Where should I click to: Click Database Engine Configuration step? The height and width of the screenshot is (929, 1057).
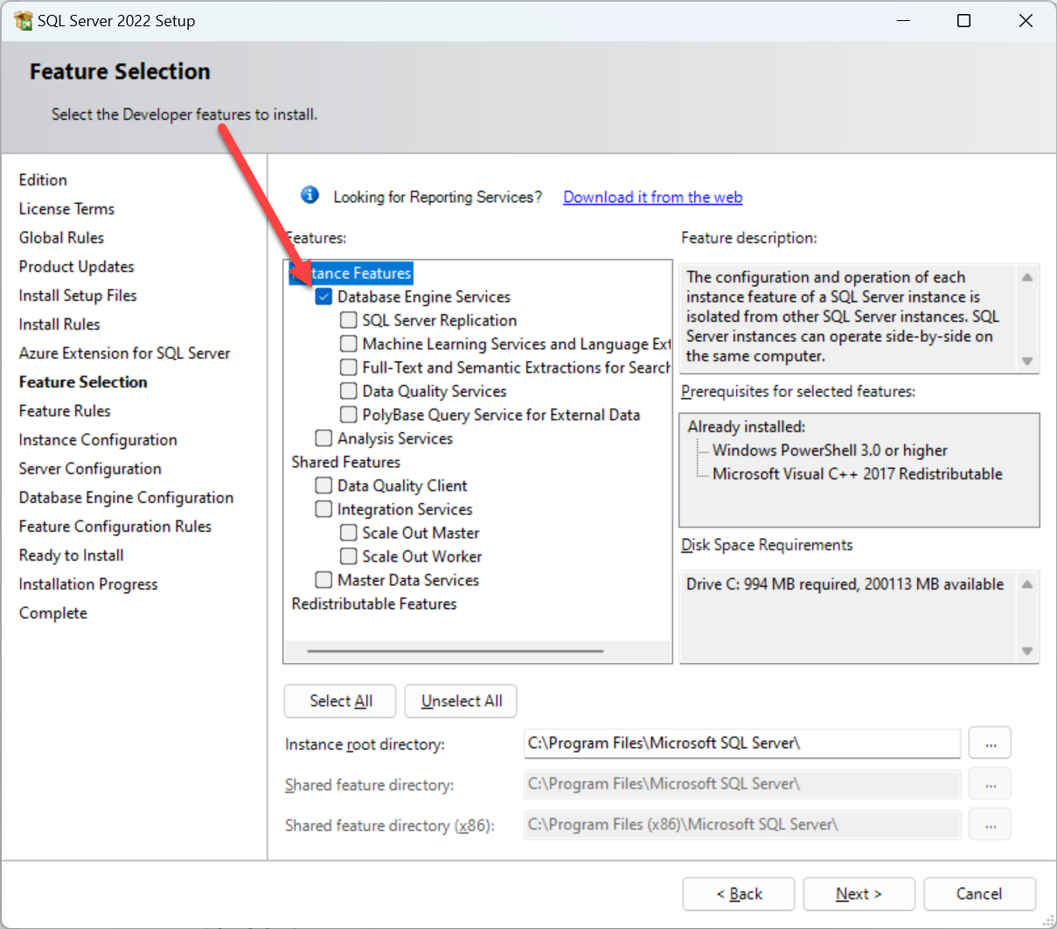(126, 497)
